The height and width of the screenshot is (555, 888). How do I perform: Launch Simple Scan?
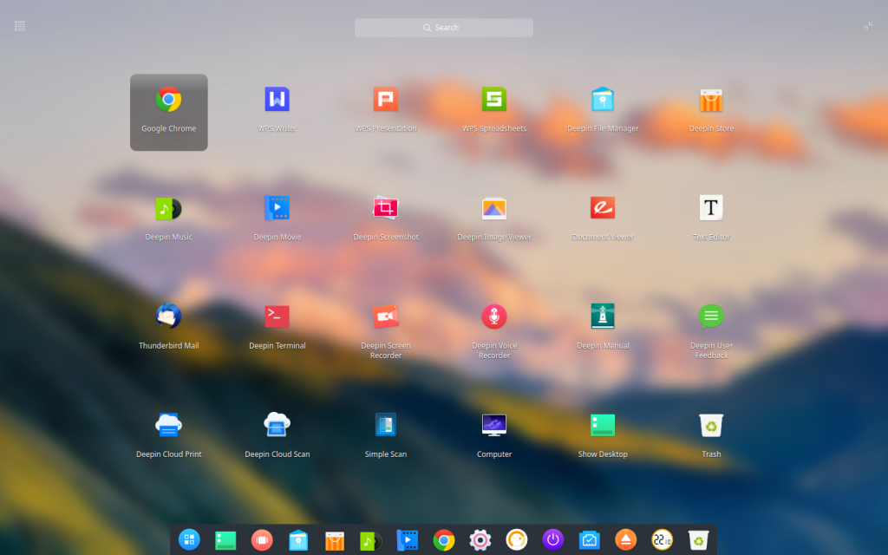pos(385,425)
